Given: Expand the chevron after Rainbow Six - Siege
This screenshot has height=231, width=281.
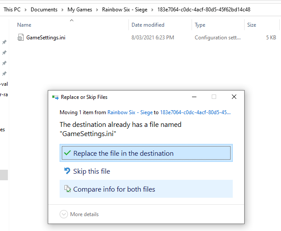Looking at the screenshot, I should [x=152, y=10].
